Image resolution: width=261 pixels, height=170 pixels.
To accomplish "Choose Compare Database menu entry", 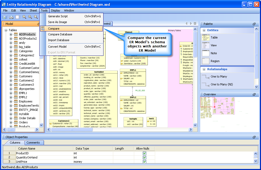I will pyautogui.click(x=72, y=34).
